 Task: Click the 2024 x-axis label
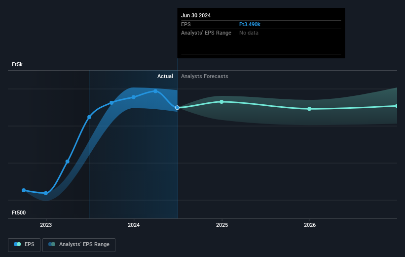click(134, 225)
